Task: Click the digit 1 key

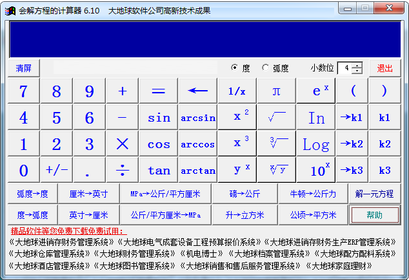Action: (24, 144)
